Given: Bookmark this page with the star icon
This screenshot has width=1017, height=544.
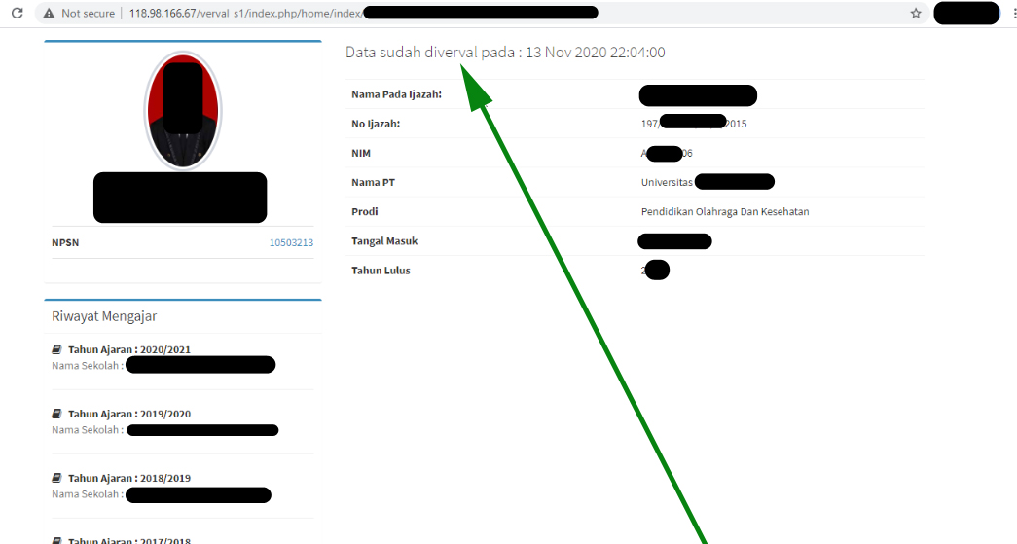Looking at the screenshot, I should pyautogui.click(x=916, y=13).
